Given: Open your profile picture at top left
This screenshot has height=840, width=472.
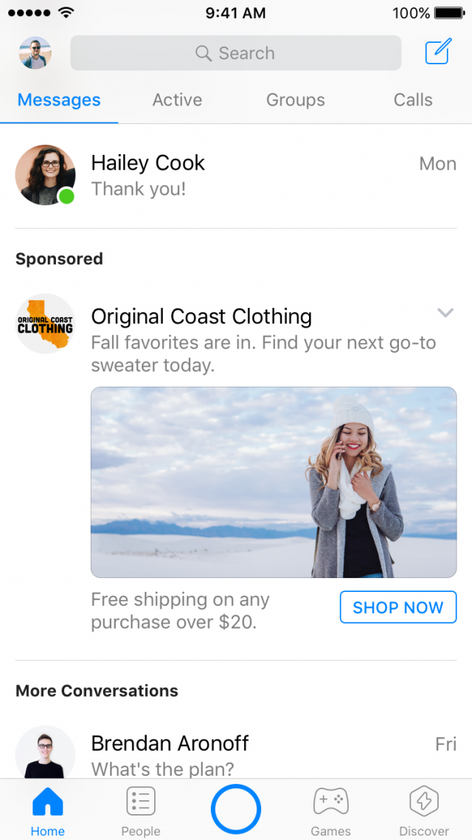Looking at the screenshot, I should pos(35,53).
